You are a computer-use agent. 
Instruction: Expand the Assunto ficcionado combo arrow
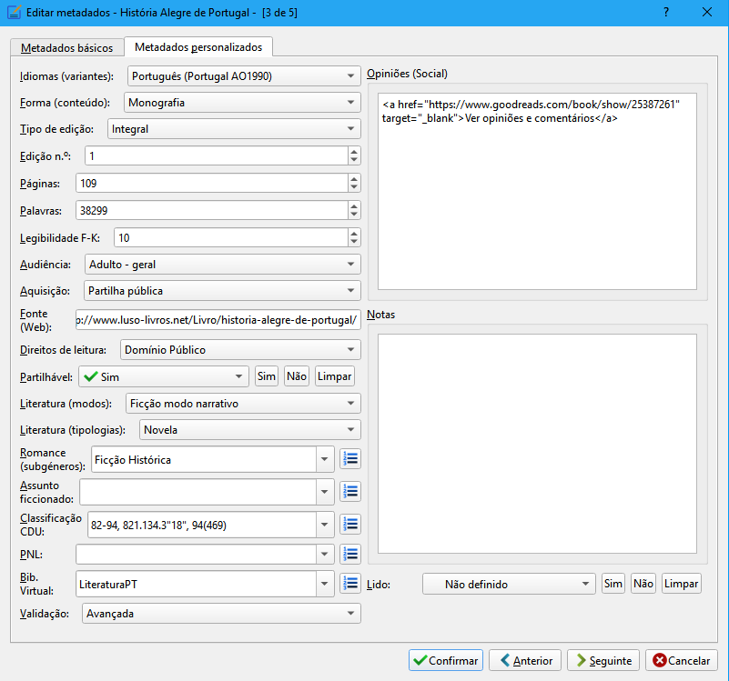[325, 492]
